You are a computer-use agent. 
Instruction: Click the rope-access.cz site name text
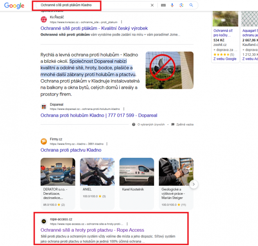pos(61,219)
